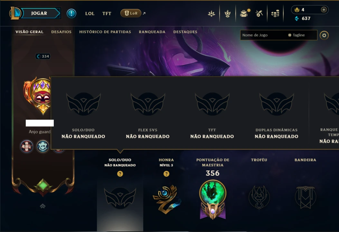Add RP with the plus button
The image size is (339, 232).
point(324,10)
